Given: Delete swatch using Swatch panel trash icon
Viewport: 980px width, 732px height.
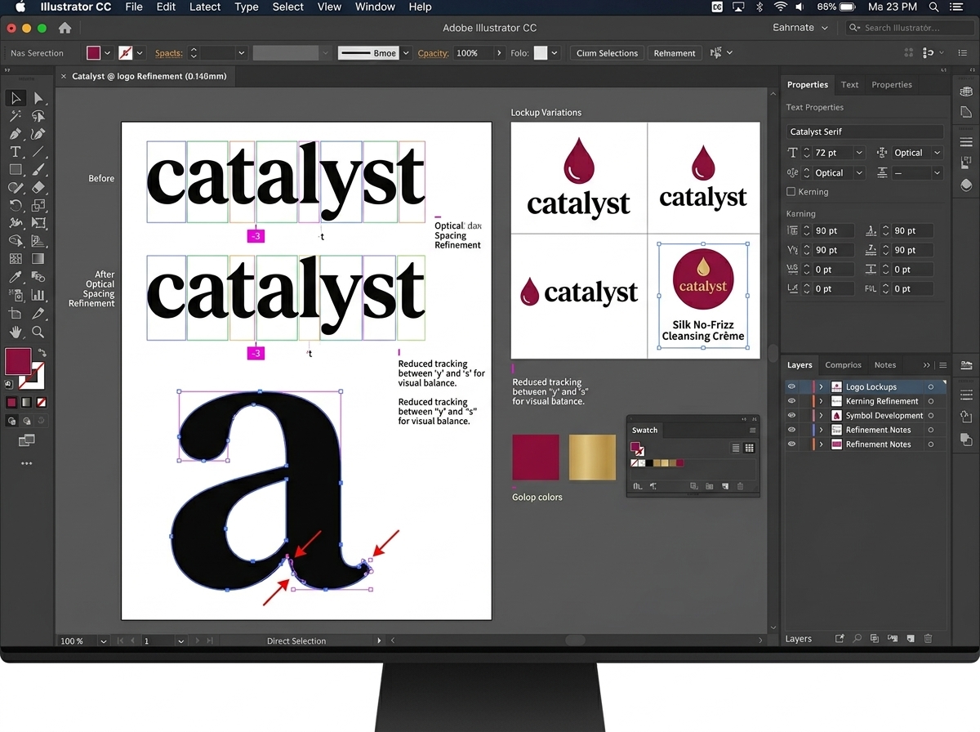Looking at the screenshot, I should (741, 486).
